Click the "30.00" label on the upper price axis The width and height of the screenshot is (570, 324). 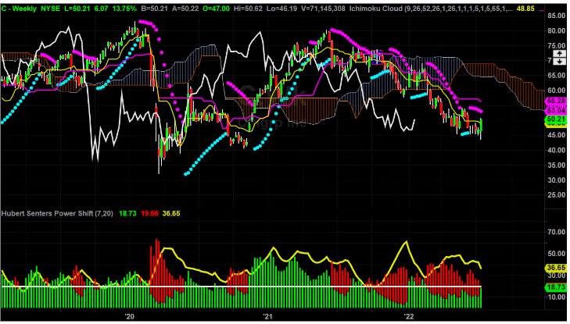pyautogui.click(x=556, y=180)
